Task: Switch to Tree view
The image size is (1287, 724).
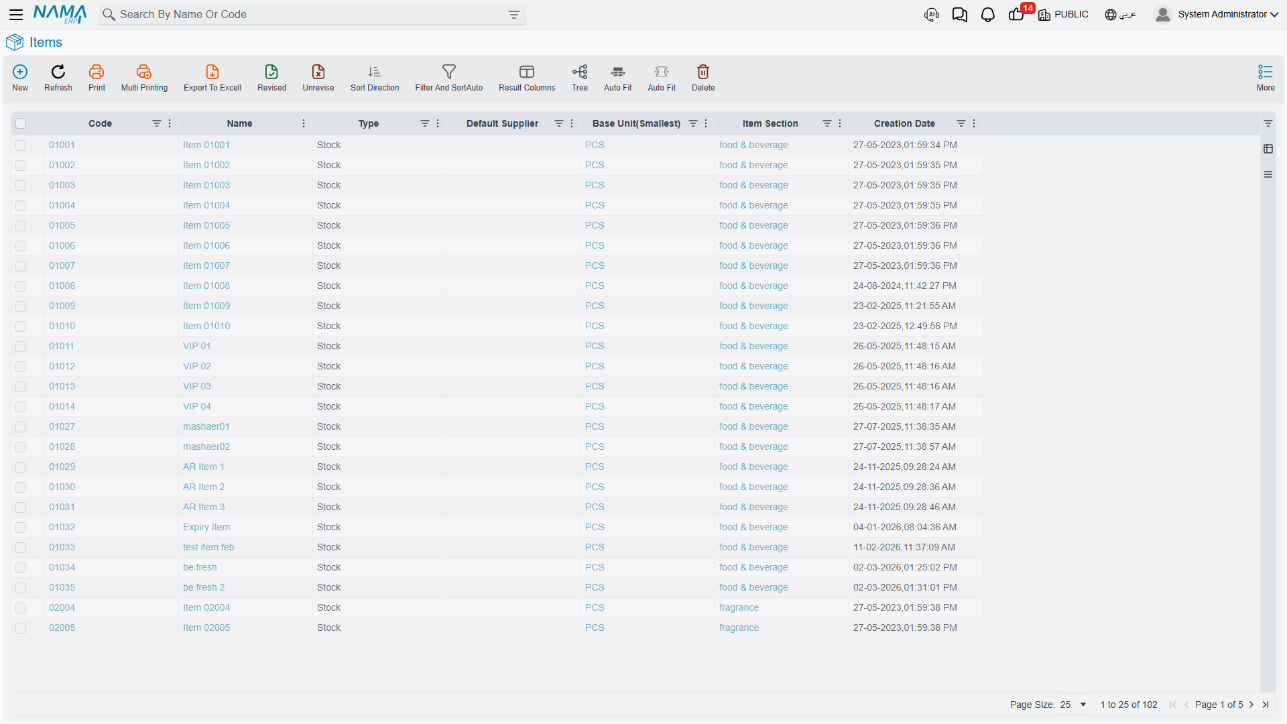Action: tap(580, 78)
